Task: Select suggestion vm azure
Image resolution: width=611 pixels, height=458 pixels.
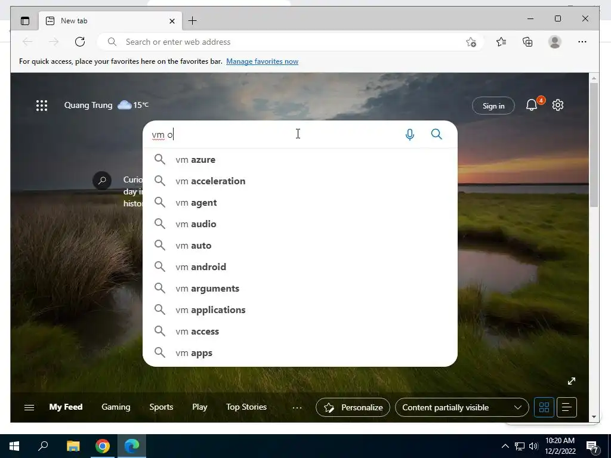Action: pos(300,160)
